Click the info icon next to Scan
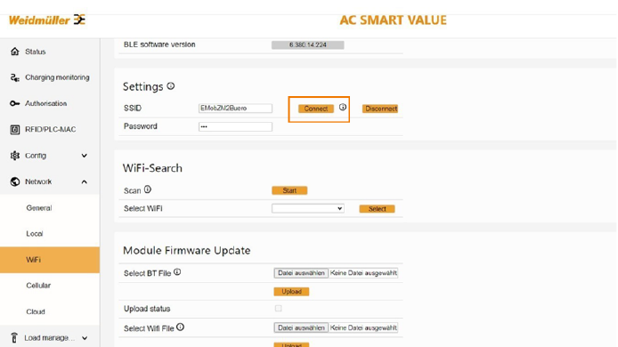Screen dimensions: 618x347 148,190
